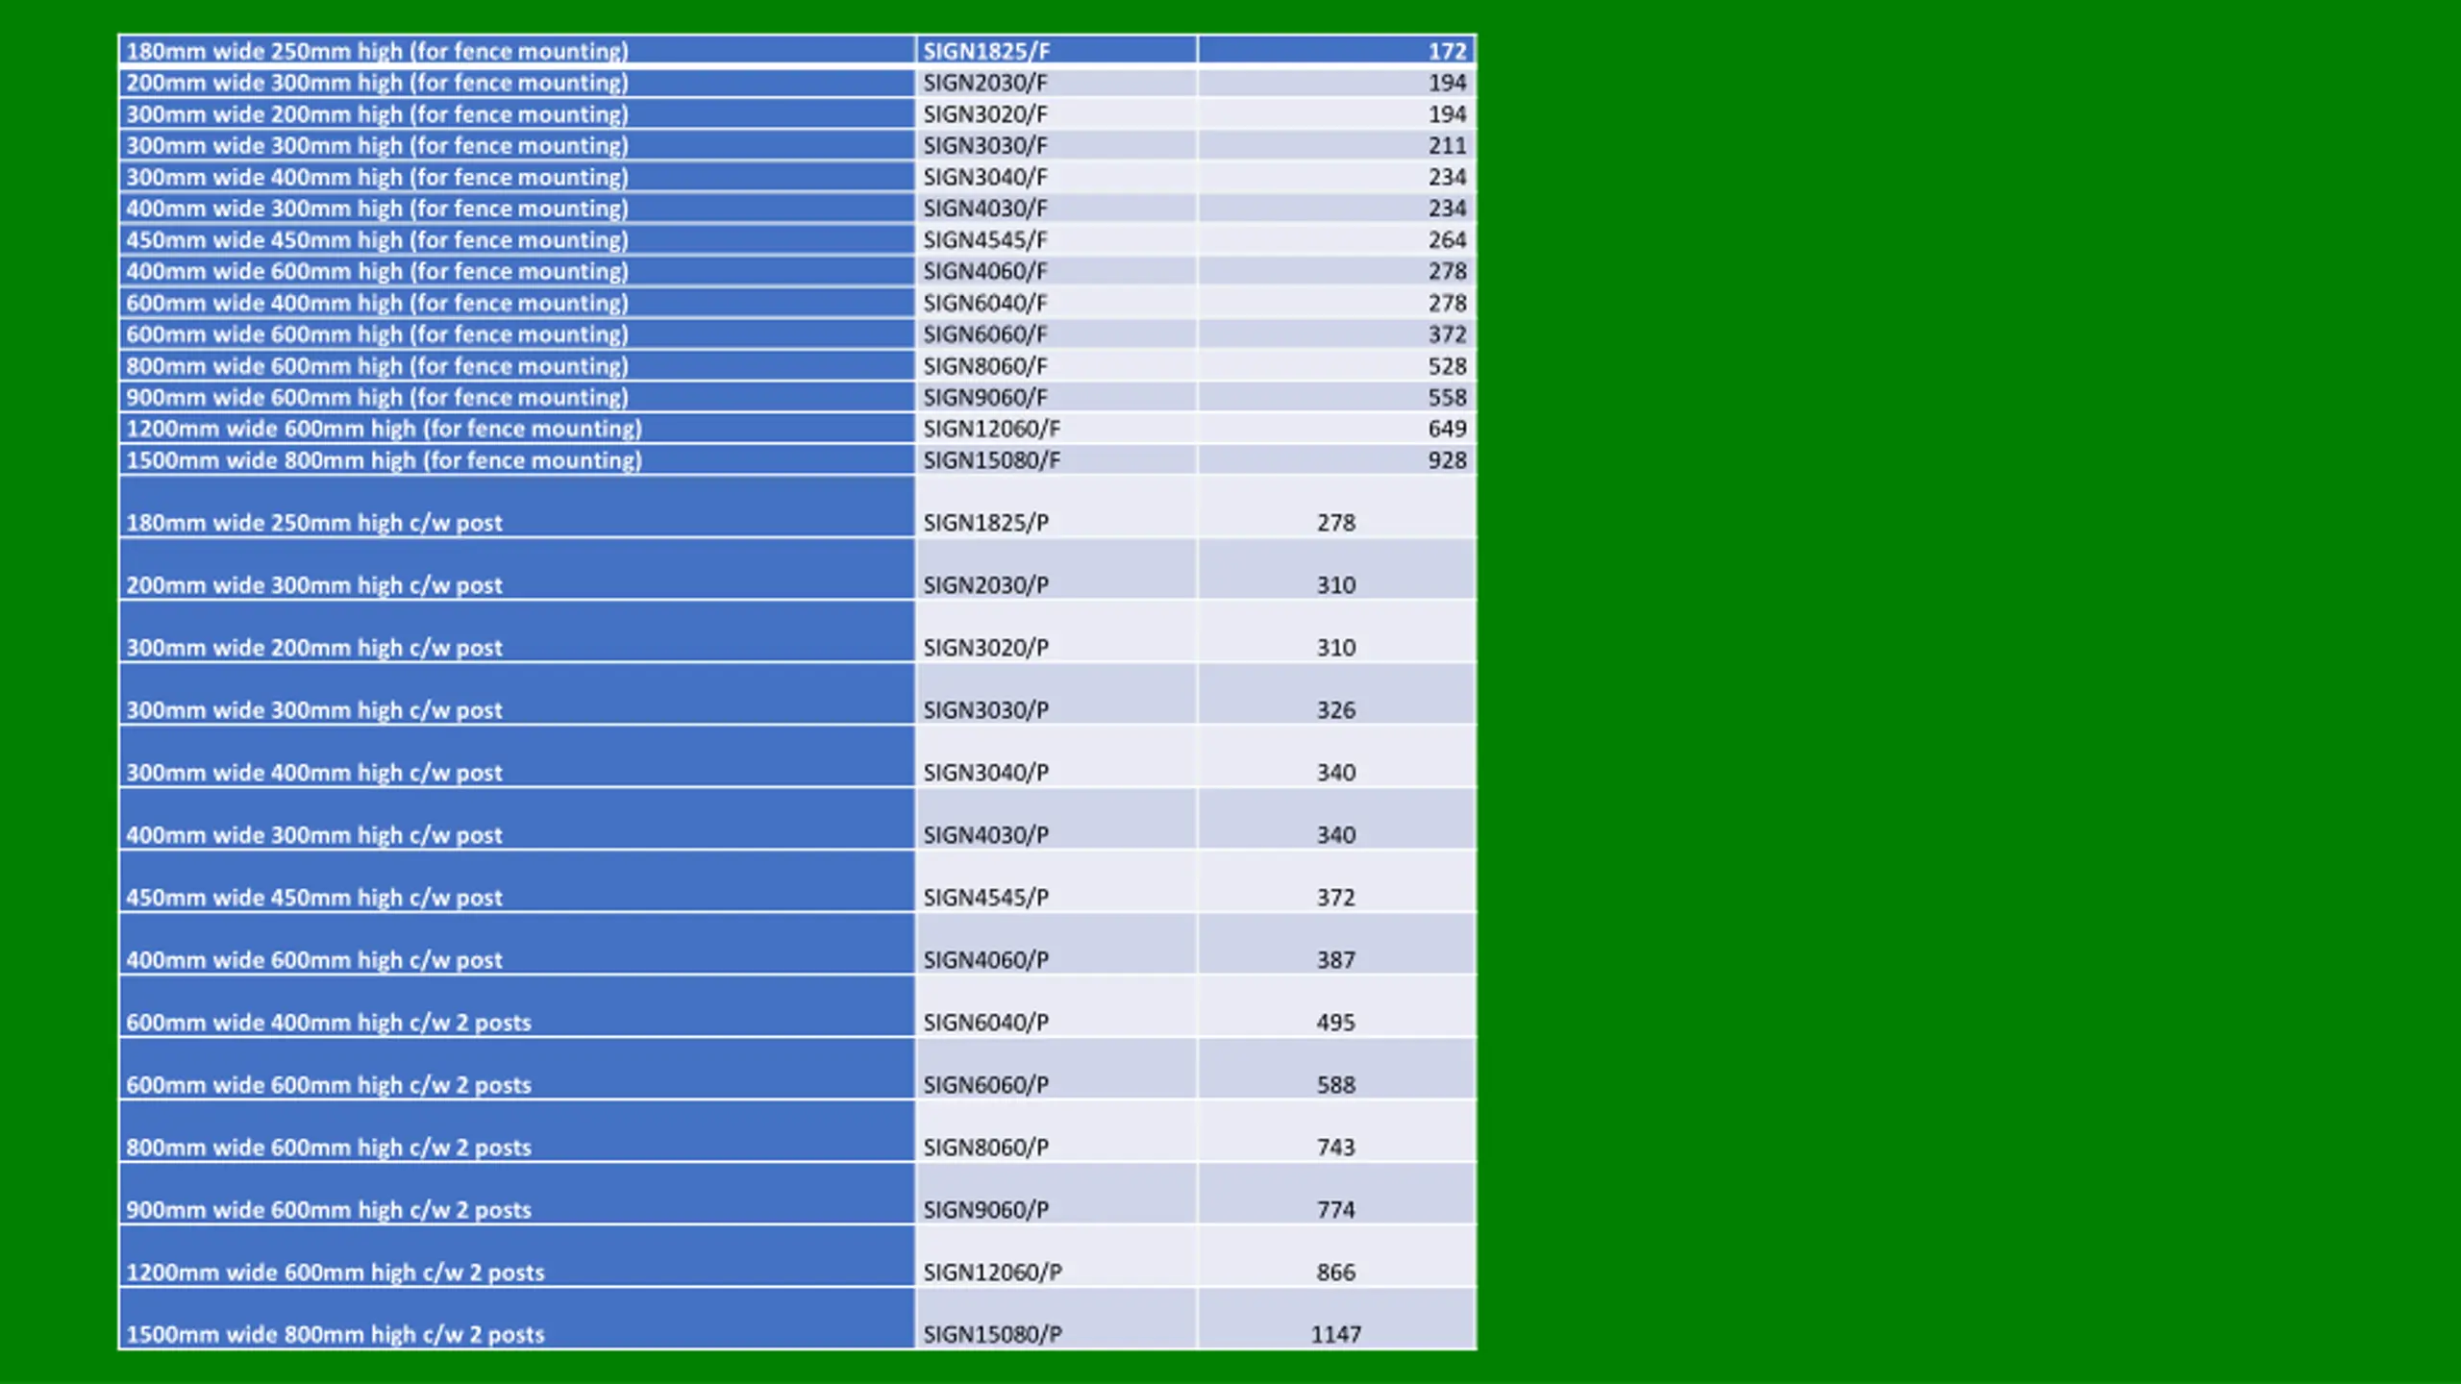Click the price value 866

coord(1336,1272)
